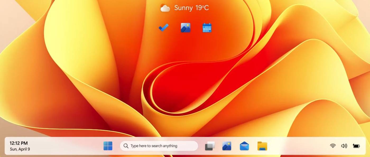The width and height of the screenshot is (370, 157).
Task: Open the Photos icon below the weather
Action: click(x=186, y=27)
